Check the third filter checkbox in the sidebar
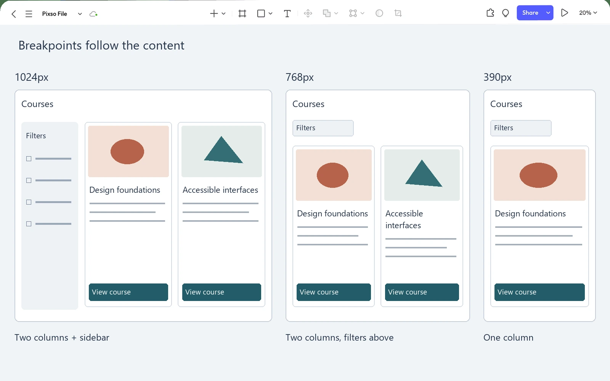Screen dimensions: 610x381 [29, 202]
